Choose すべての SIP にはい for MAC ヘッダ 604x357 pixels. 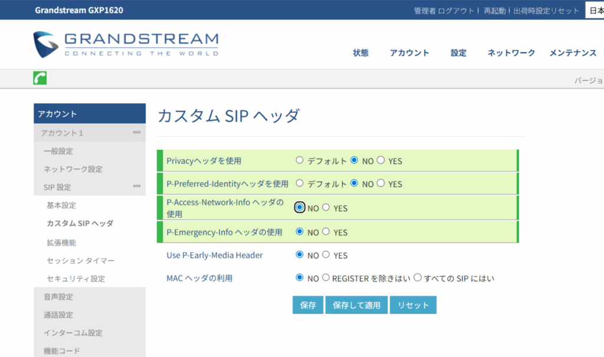(x=418, y=278)
